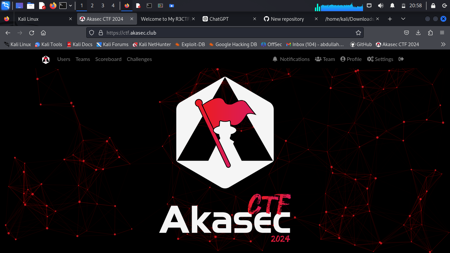Switch to the Welcome to My R3CTF tab
The image size is (450, 253).
click(x=167, y=19)
